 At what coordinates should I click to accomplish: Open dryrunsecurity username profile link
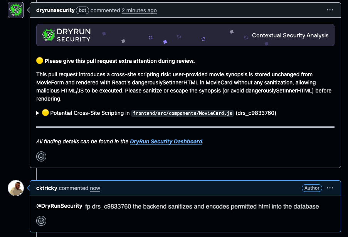pyautogui.click(x=55, y=10)
